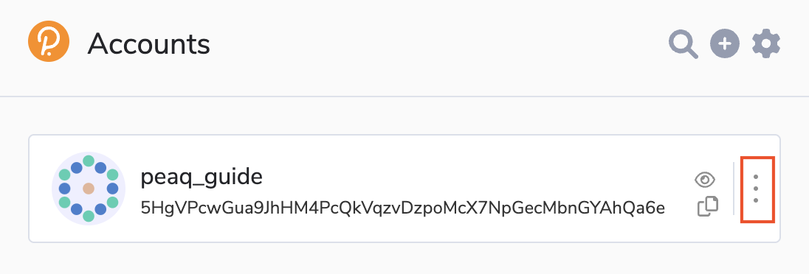809x274 pixels.
Task: Click the topmost teal dot of the identicon
Action: point(89,161)
